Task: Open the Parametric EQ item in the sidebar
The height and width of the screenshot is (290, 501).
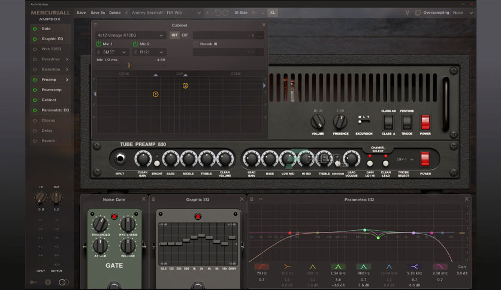Action: tap(55, 110)
